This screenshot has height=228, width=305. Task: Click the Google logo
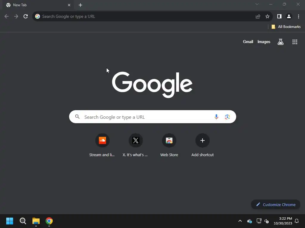(152, 85)
